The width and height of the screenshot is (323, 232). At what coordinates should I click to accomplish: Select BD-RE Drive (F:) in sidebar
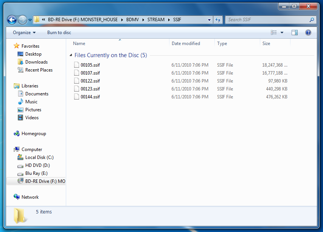[x=36, y=181]
